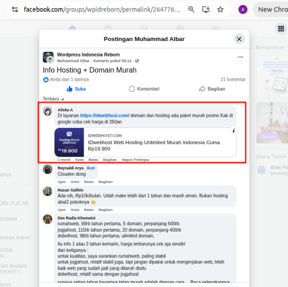Click Reynaldi Arya's profile picture
Image resolution: width=288 pixels, height=287 pixels.
tap(48, 169)
